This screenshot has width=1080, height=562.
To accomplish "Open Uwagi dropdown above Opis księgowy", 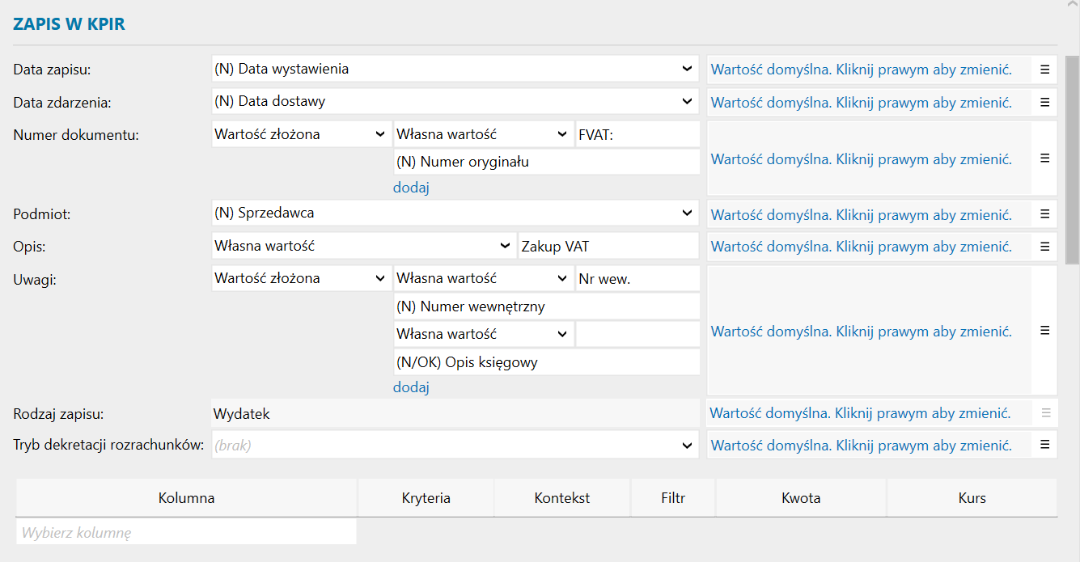I will (x=484, y=334).
